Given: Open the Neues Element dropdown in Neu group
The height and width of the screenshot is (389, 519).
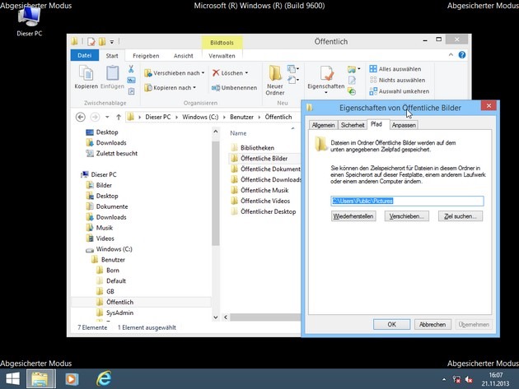Looking at the screenshot, I should [x=293, y=69].
